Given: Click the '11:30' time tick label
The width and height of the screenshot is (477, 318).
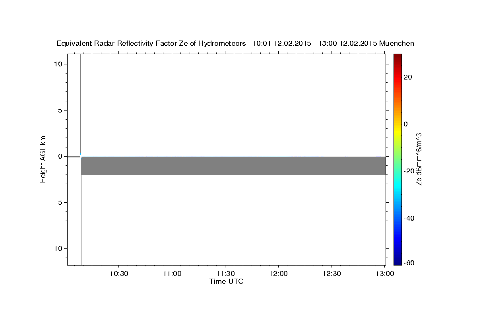Looking at the screenshot, I should point(225,274).
